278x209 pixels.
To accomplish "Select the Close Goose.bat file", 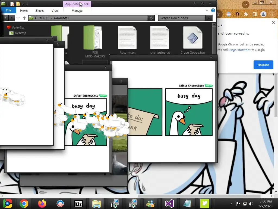I will [193, 40].
